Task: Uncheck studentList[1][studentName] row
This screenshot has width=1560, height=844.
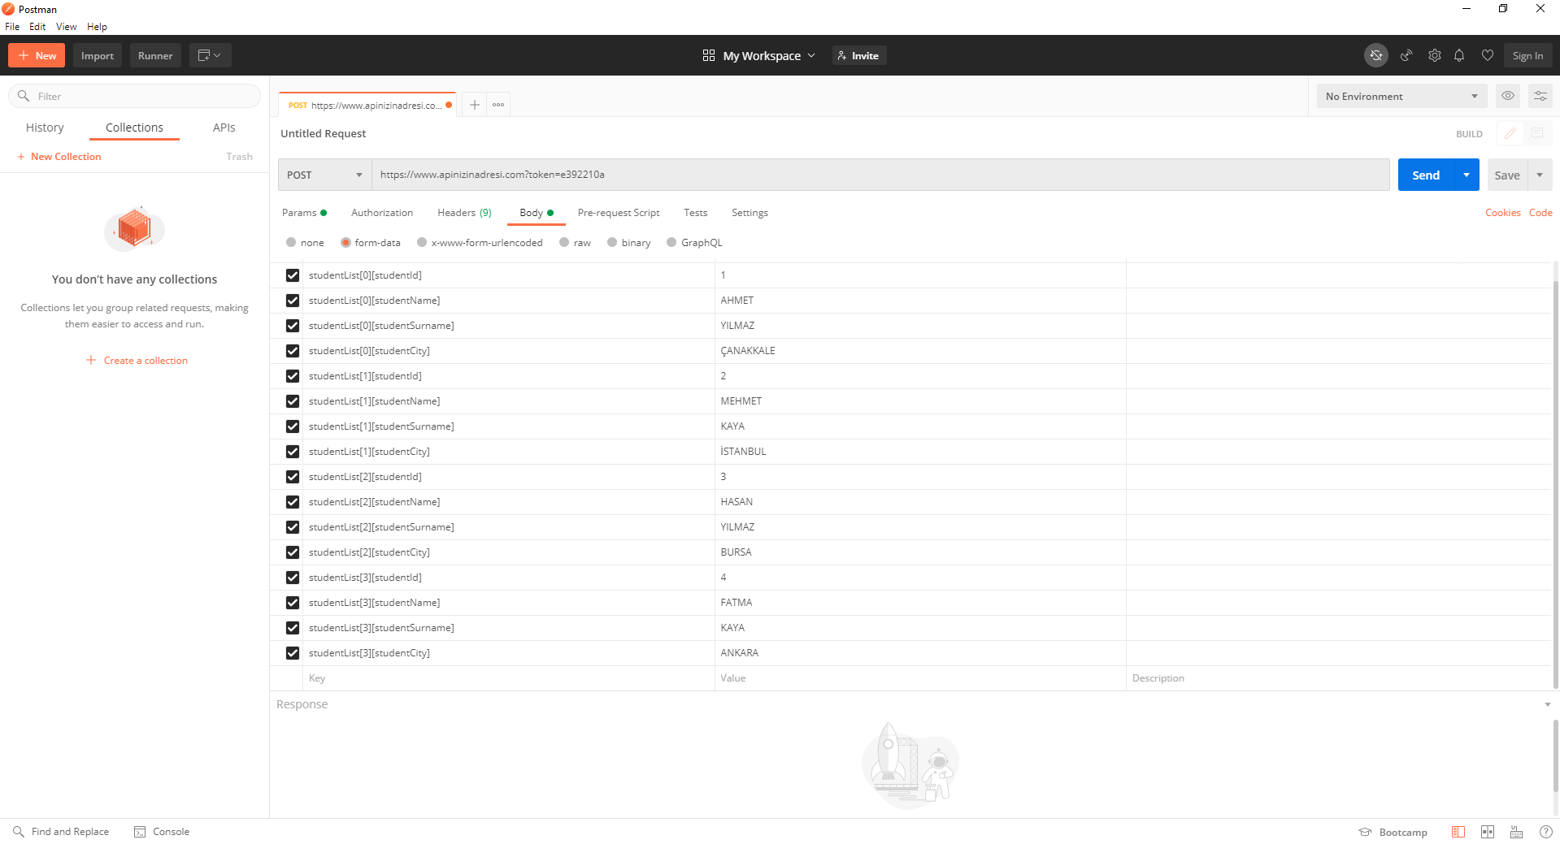Action: point(293,401)
